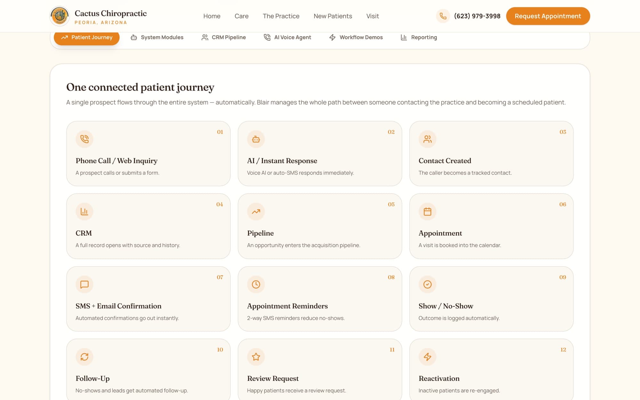Call the (623) 979-3998 phone link
This screenshot has height=400, width=640.
pyautogui.click(x=477, y=16)
